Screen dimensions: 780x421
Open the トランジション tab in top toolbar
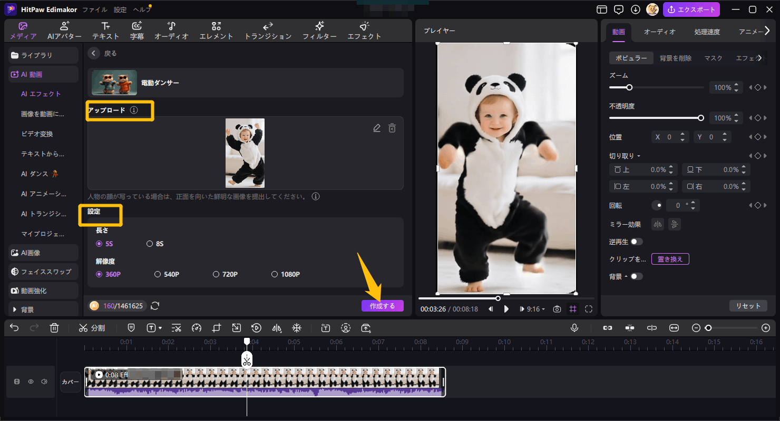click(268, 31)
